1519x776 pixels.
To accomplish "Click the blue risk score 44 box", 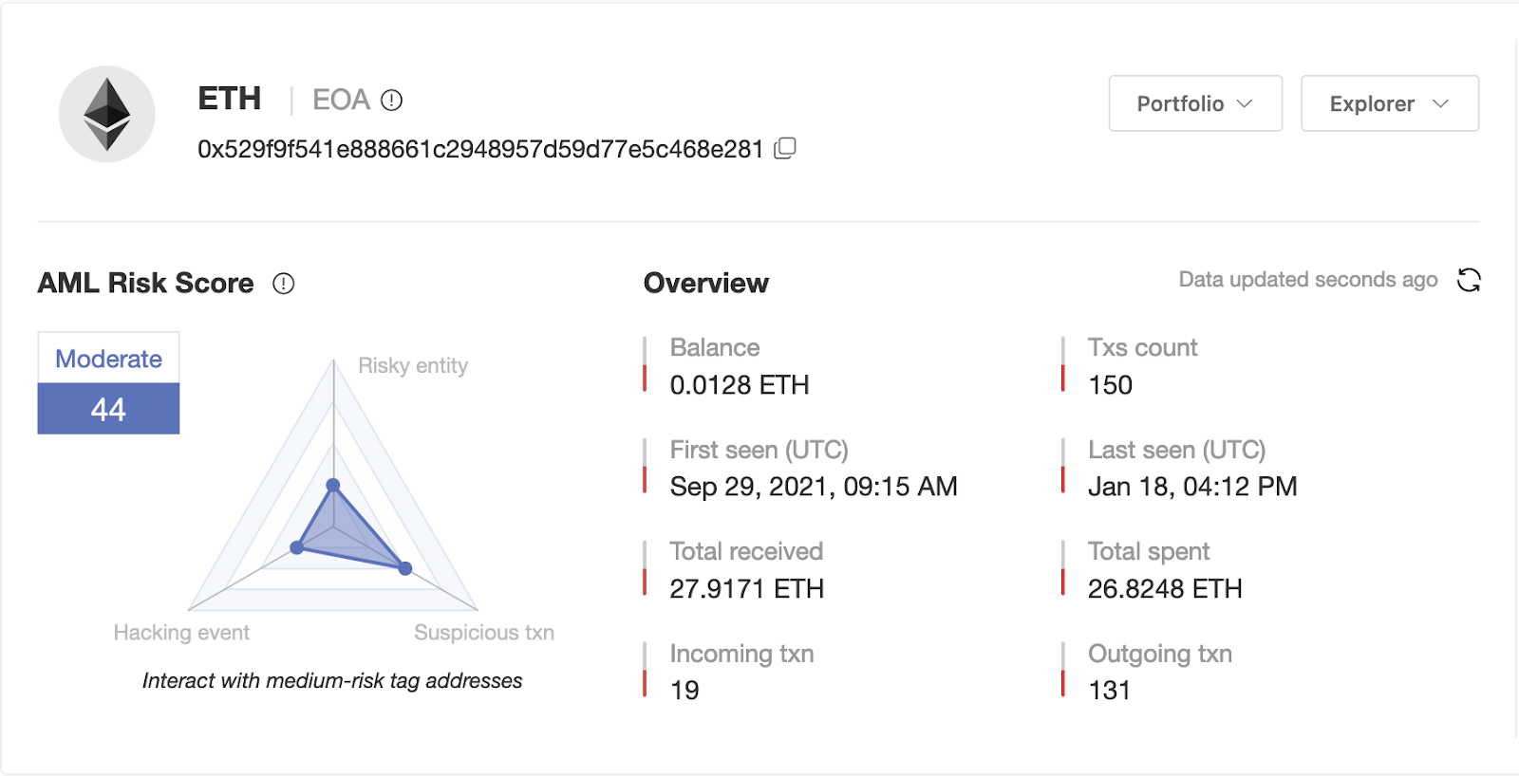I will click(x=108, y=409).
